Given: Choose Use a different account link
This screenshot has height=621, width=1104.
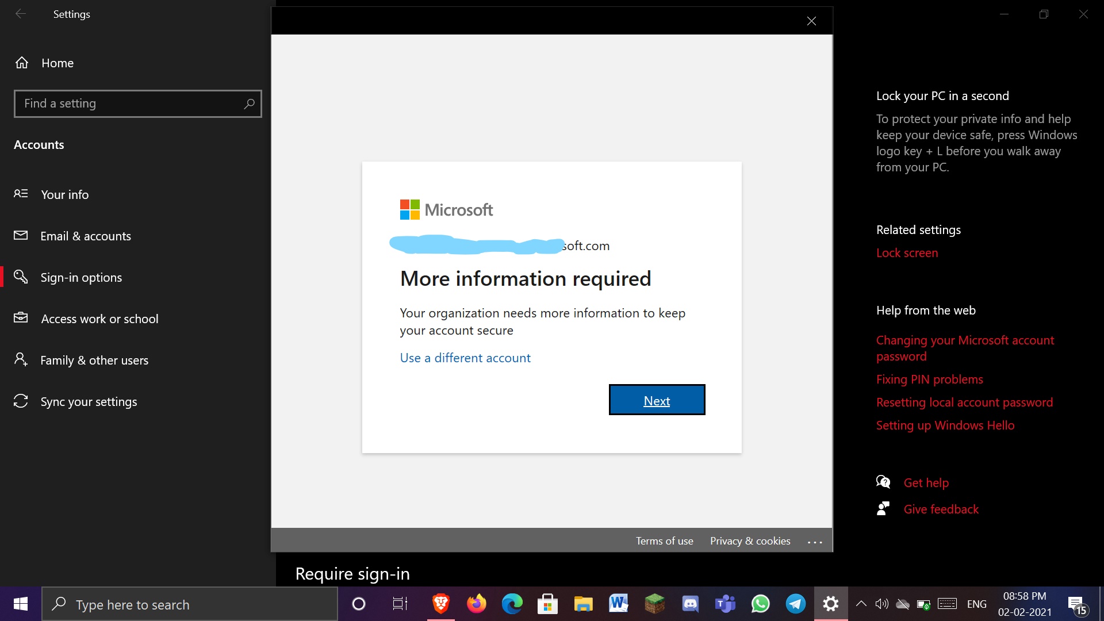Looking at the screenshot, I should pos(465,358).
